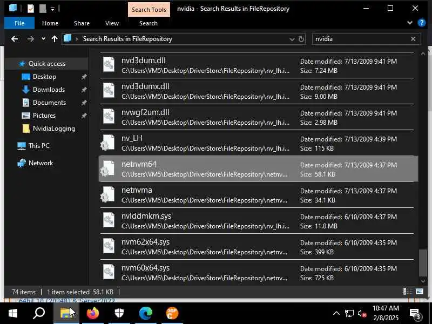Open the Windows Start menu
The height and width of the screenshot is (324, 432).
12,313
